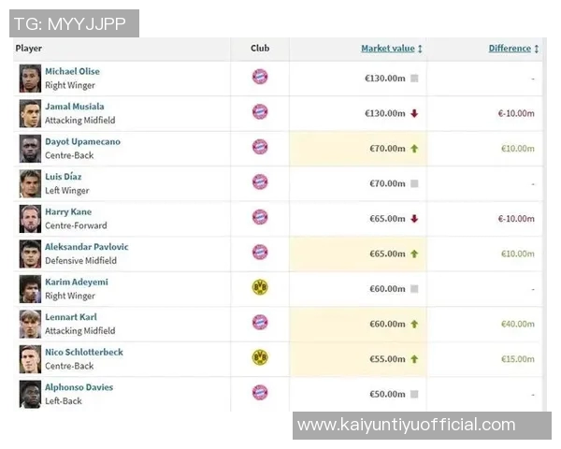Click Dortmund crest in Nico Schlotterbeck row
The height and width of the screenshot is (449, 561).
pyautogui.click(x=260, y=357)
